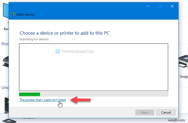Click the disabled Next button
The image size is (188, 123).
[x=144, y=112]
